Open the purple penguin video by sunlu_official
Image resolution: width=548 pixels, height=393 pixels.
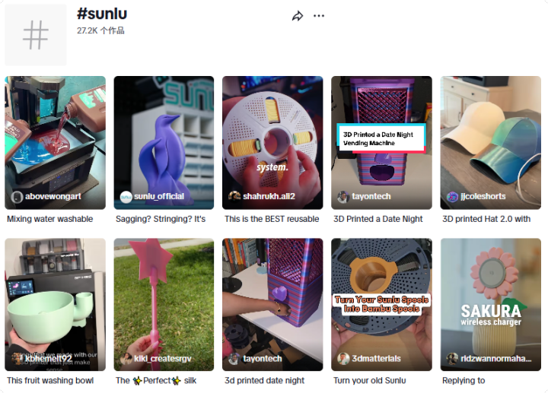point(164,143)
